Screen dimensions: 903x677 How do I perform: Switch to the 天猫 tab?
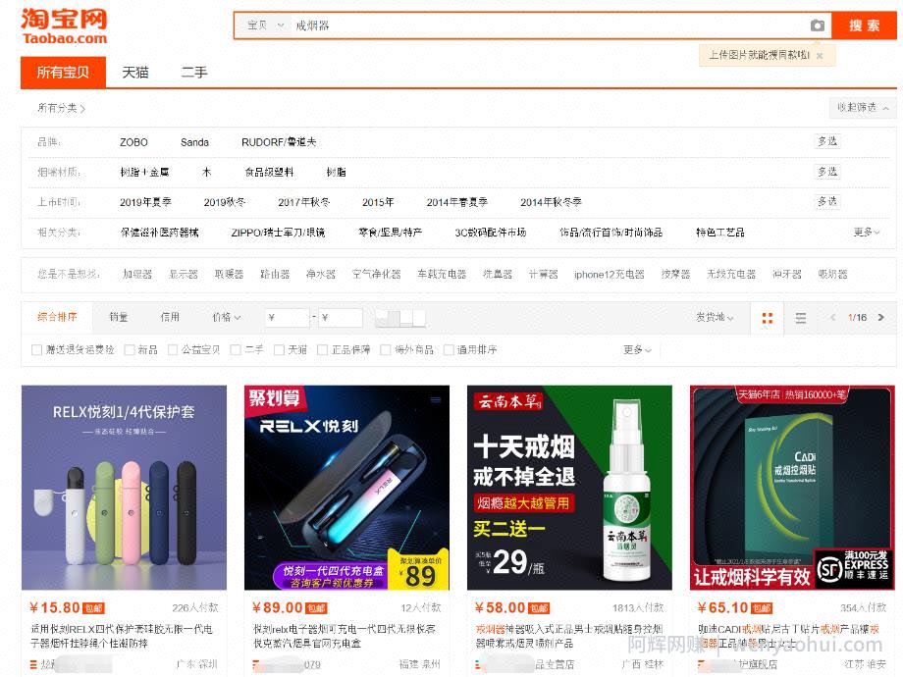tap(135, 72)
